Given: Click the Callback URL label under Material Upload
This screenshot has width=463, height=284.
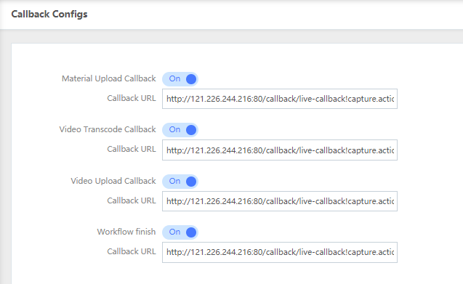Looking at the screenshot, I should click(x=132, y=98).
